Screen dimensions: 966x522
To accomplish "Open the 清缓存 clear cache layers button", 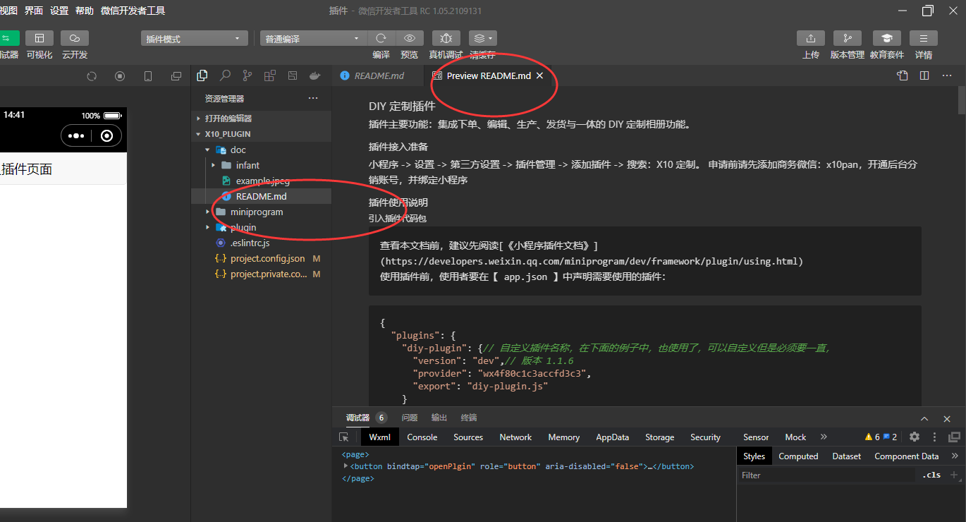I will [x=482, y=38].
